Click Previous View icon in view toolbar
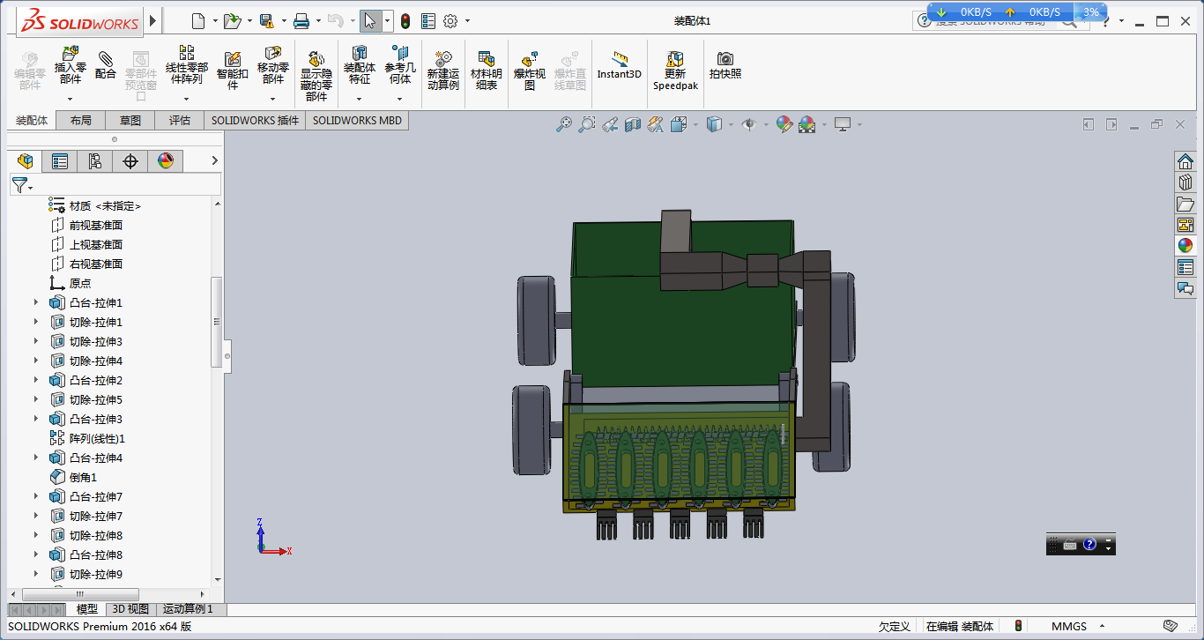Image resolution: width=1204 pixels, height=640 pixels. [x=610, y=125]
